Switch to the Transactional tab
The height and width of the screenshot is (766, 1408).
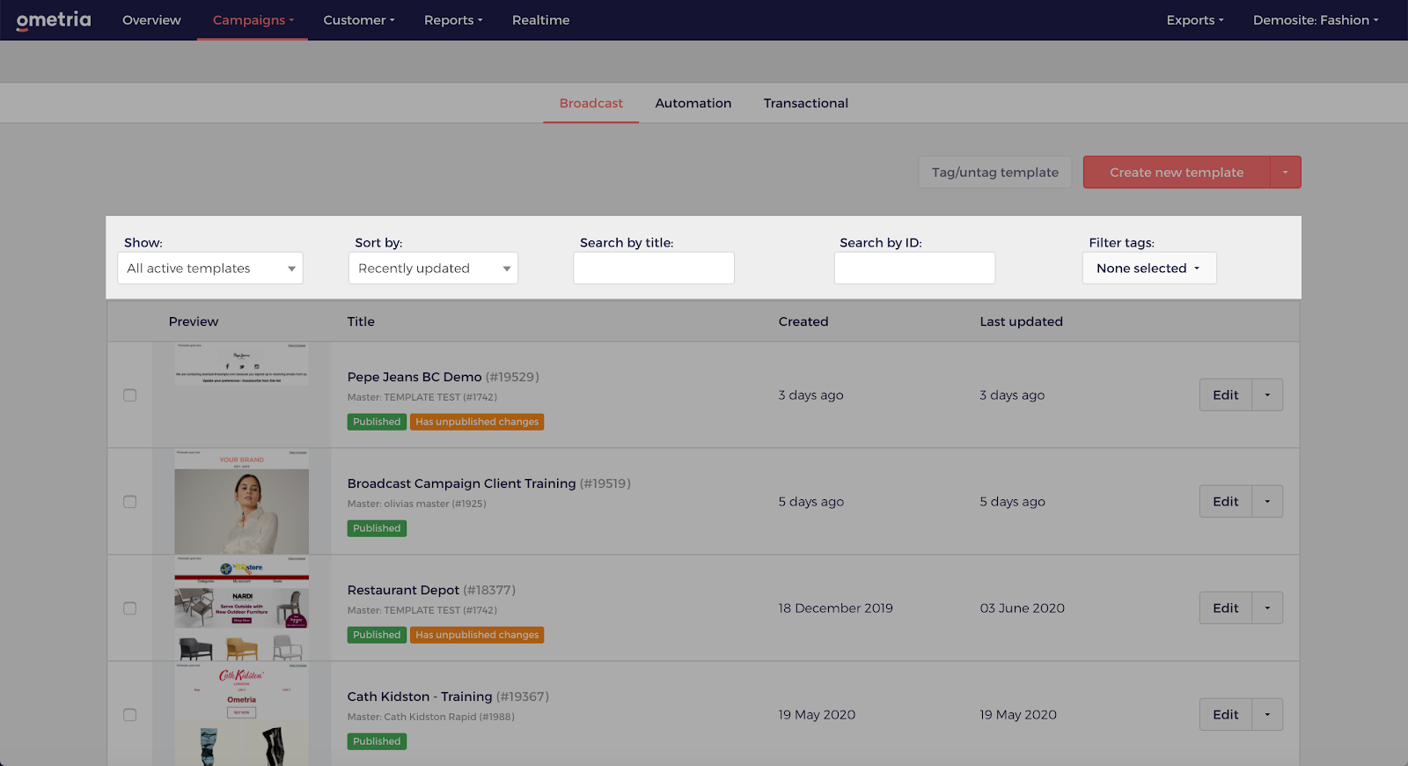click(x=806, y=103)
